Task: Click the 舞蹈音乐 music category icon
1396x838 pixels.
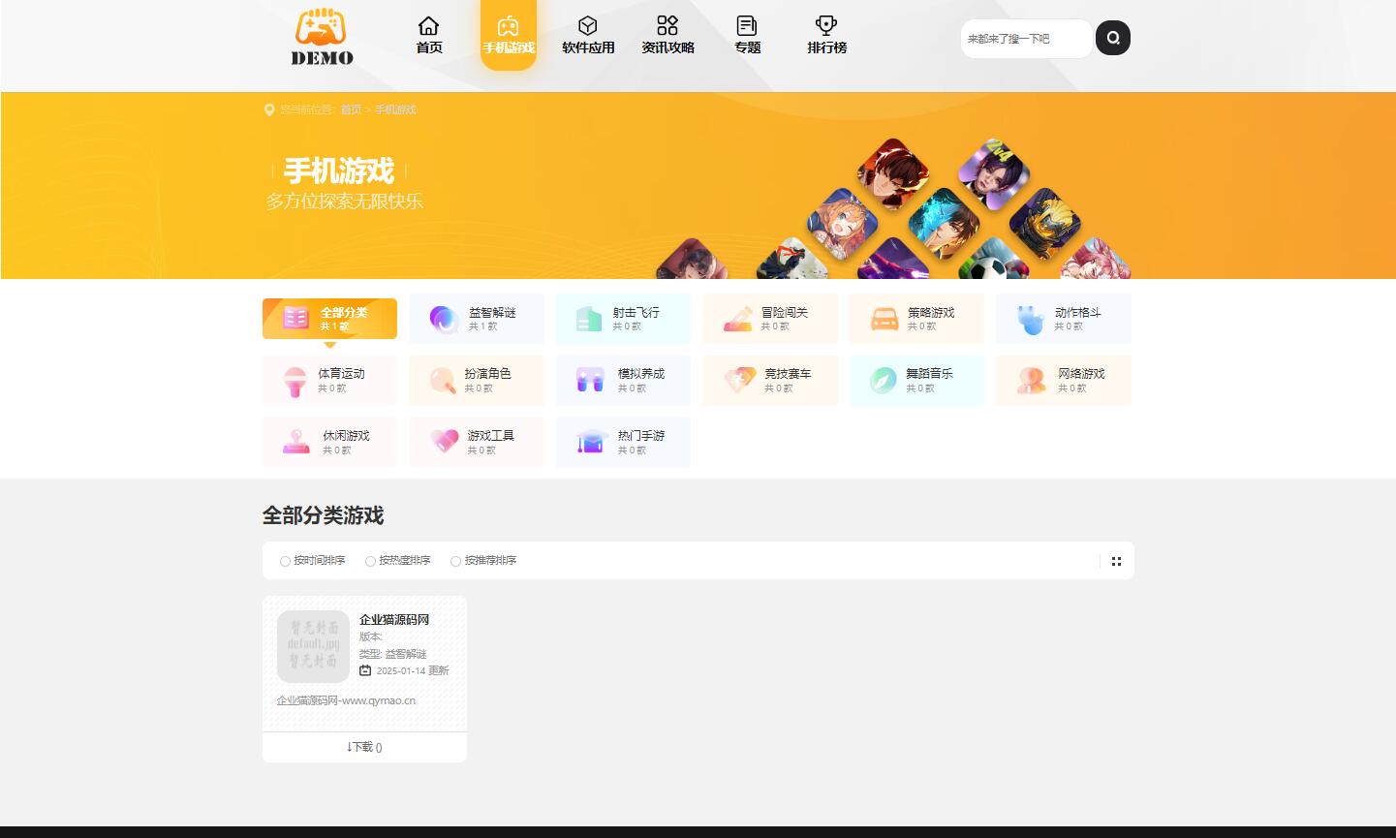Action: tap(884, 380)
